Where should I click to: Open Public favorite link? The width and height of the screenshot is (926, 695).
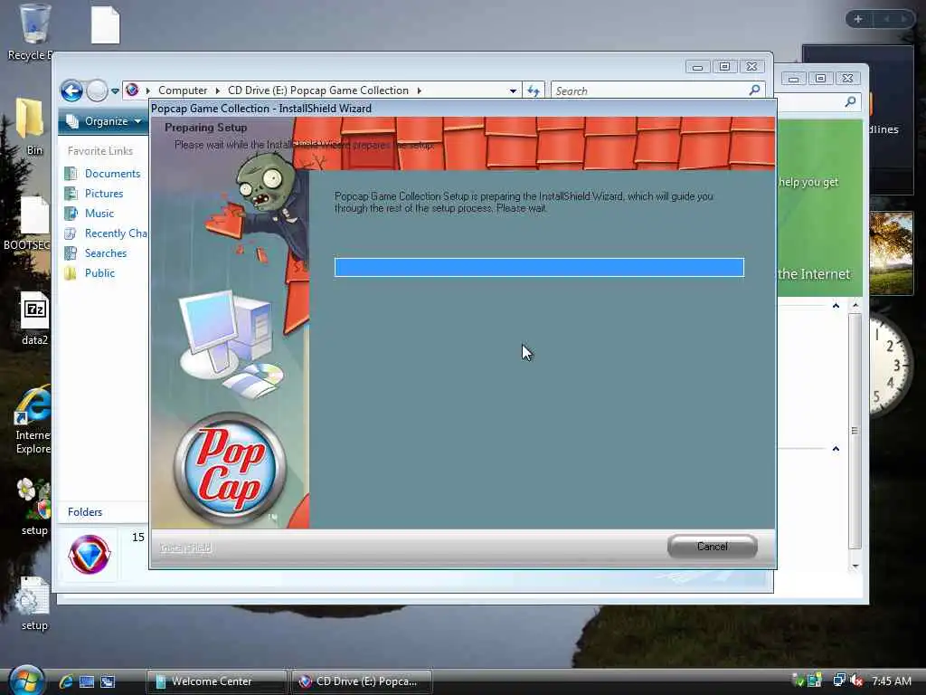point(99,273)
